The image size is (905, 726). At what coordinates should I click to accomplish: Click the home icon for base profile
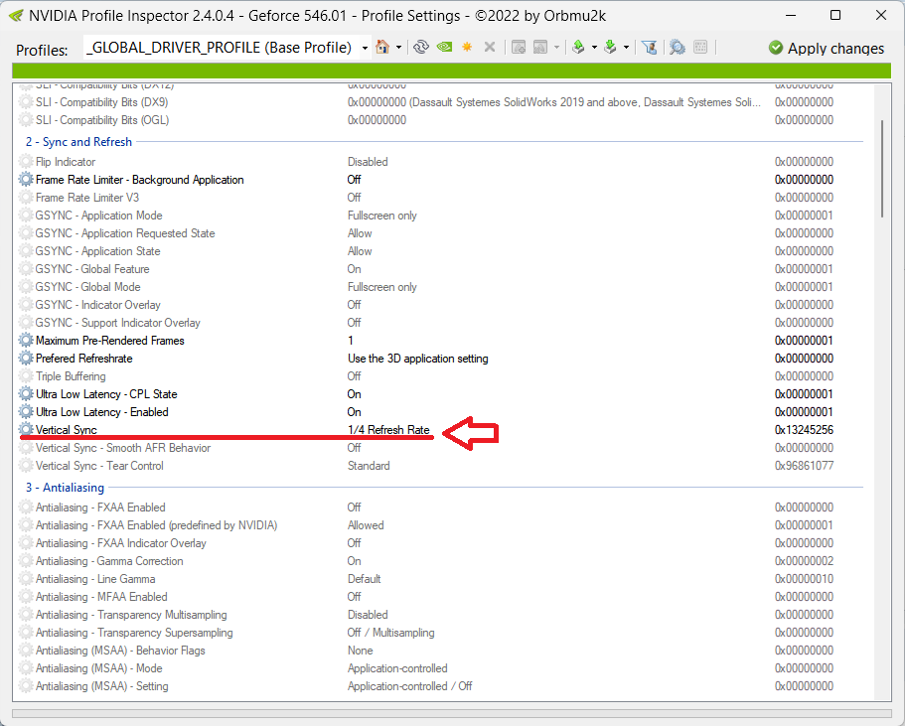pyautogui.click(x=381, y=48)
